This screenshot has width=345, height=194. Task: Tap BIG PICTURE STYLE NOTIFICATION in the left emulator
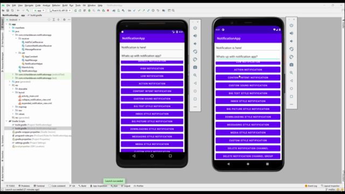click(x=152, y=122)
